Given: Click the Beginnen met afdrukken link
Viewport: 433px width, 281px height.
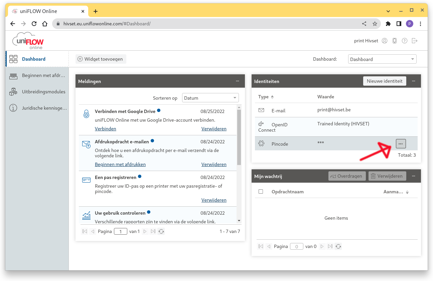Looking at the screenshot, I should point(120,164).
